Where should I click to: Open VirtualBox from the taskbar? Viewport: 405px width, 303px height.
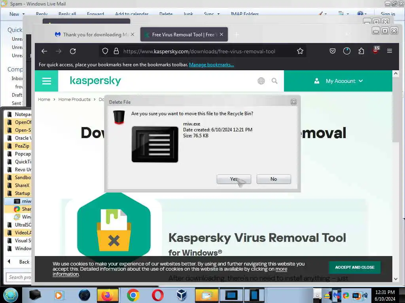click(x=182, y=295)
